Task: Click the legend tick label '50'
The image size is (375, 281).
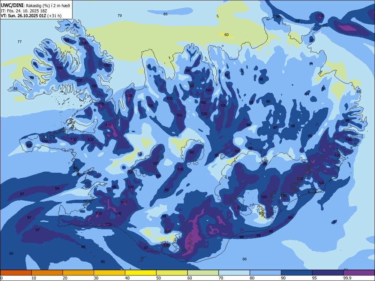Action: click(158, 278)
